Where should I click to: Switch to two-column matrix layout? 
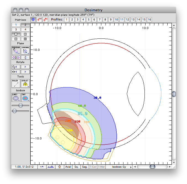25,34
